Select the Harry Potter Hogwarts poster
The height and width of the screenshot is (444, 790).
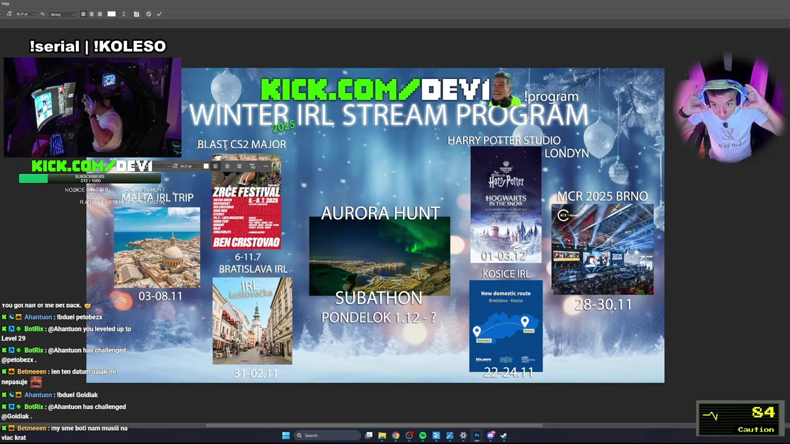coord(506,205)
